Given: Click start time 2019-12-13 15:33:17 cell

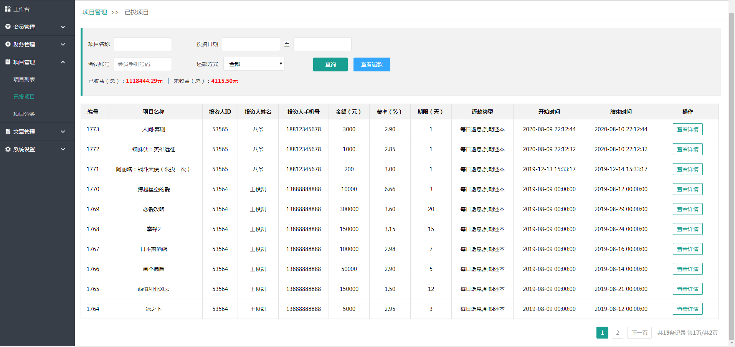Looking at the screenshot, I should pyautogui.click(x=549, y=169).
